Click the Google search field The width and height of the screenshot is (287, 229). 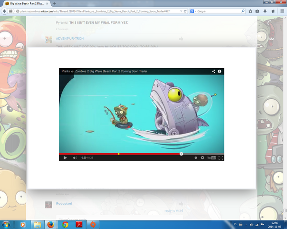pyautogui.click(x=219, y=11)
